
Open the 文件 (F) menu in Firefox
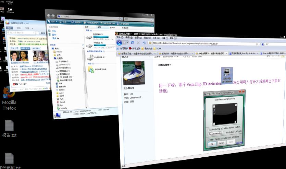tap(120, 37)
